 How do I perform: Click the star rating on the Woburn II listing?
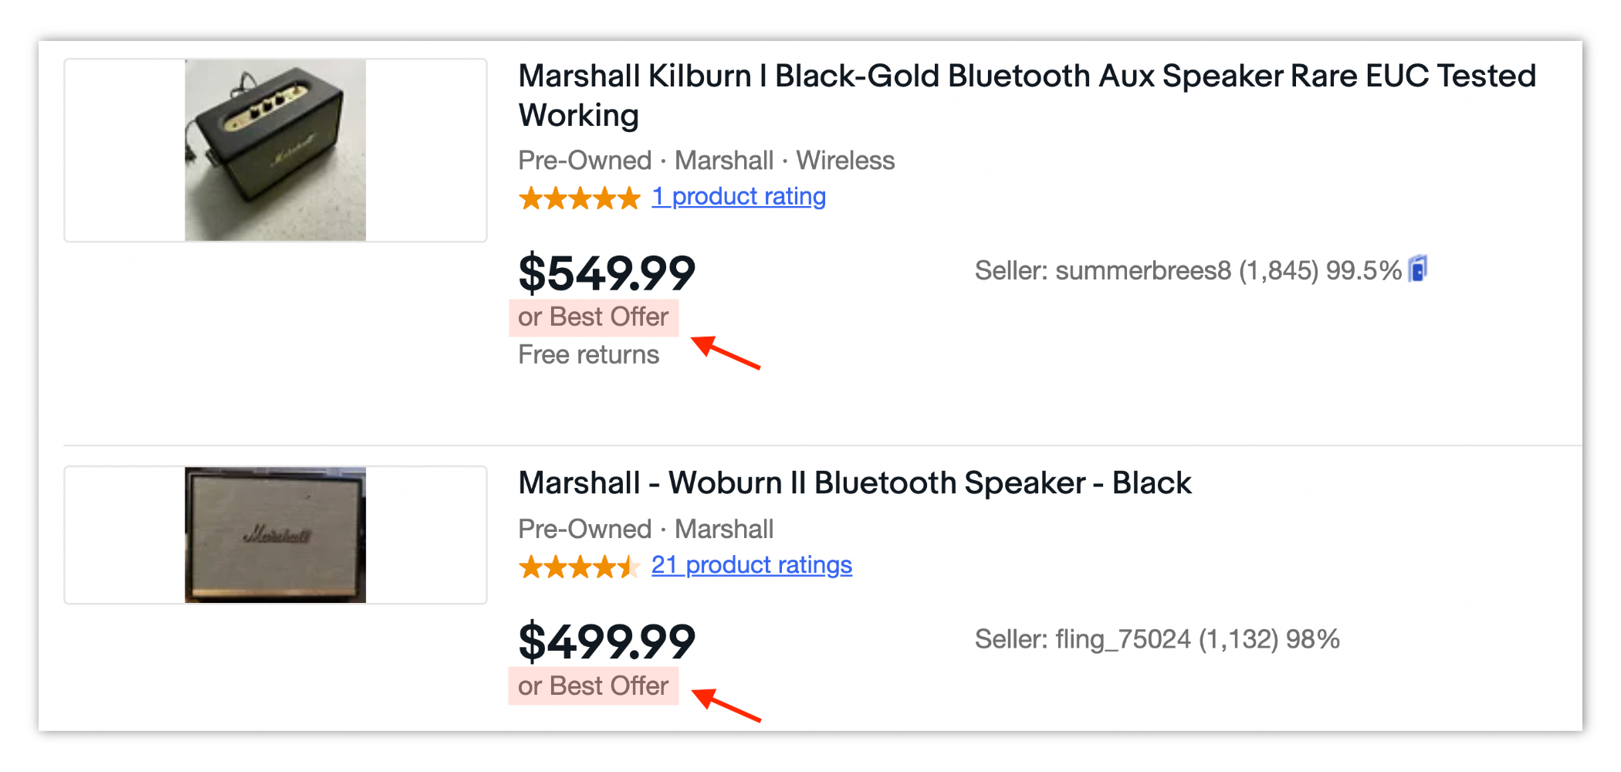pos(580,567)
